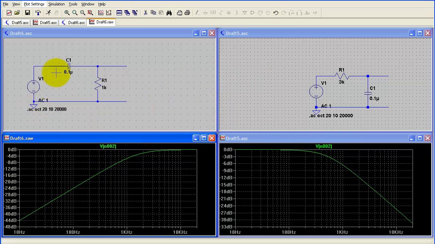Switch to the first Draft5.asc tab

pyautogui.click(x=17, y=22)
